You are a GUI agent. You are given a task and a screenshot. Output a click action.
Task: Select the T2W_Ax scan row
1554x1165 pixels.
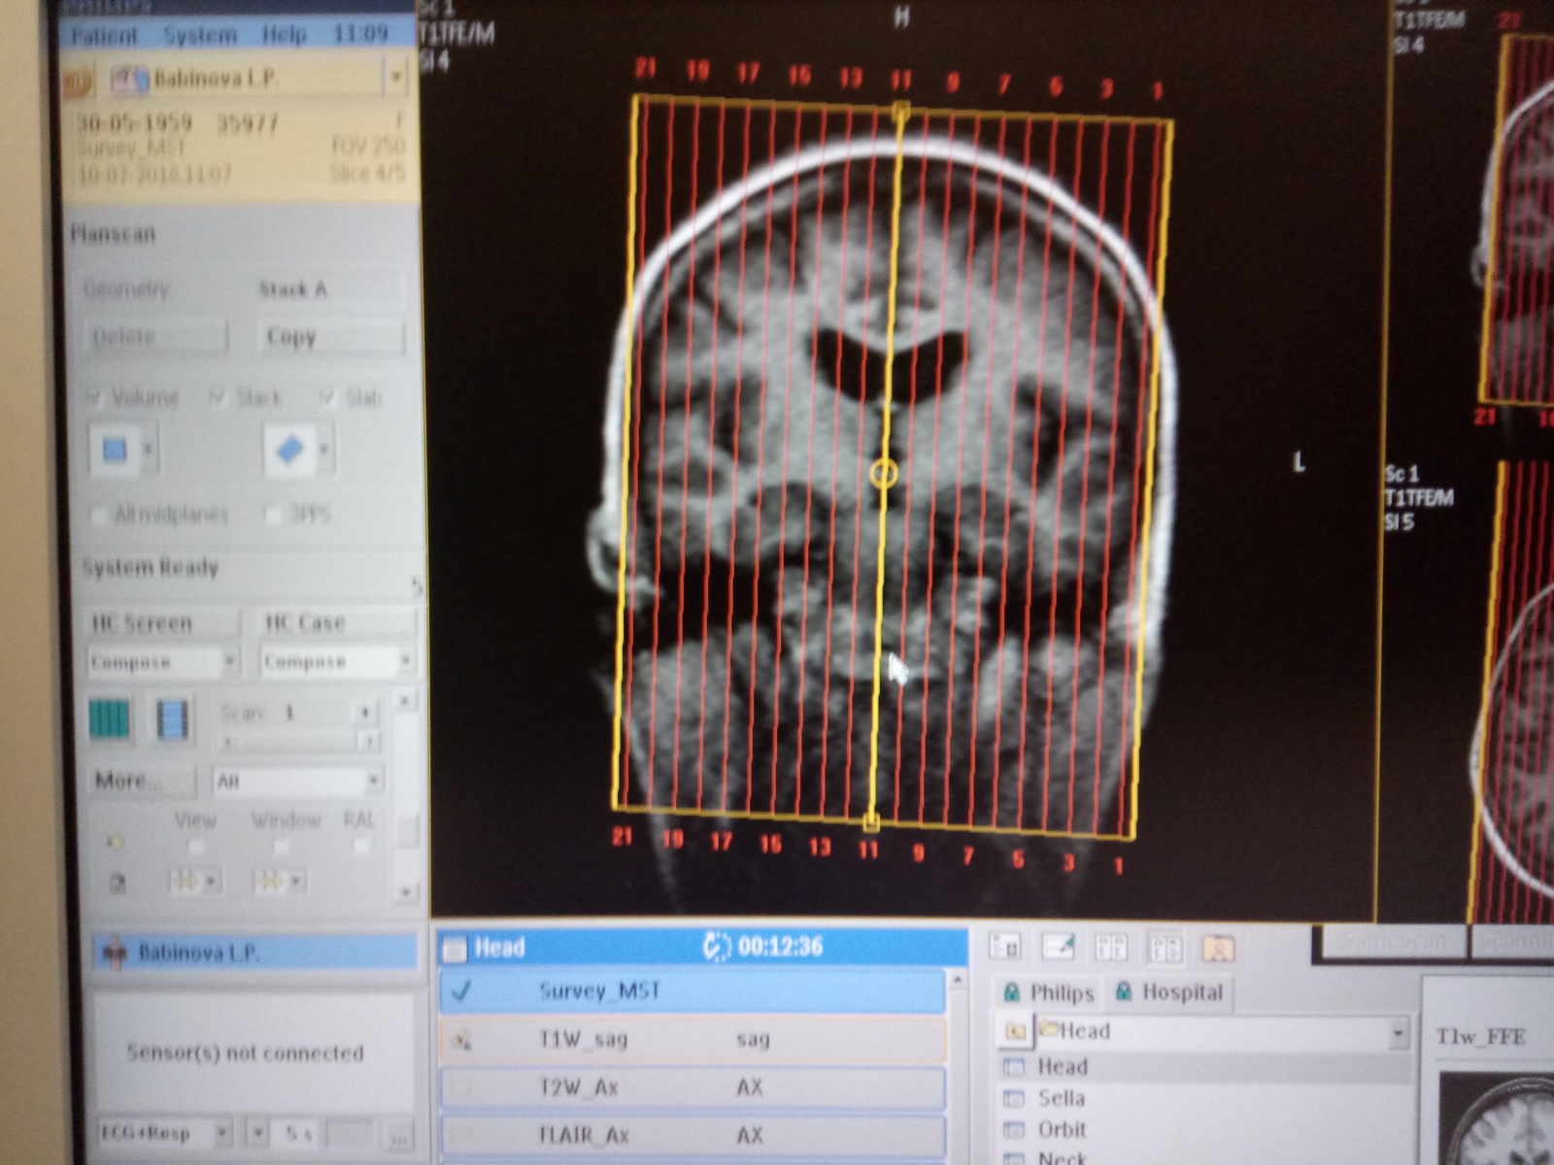point(692,1087)
